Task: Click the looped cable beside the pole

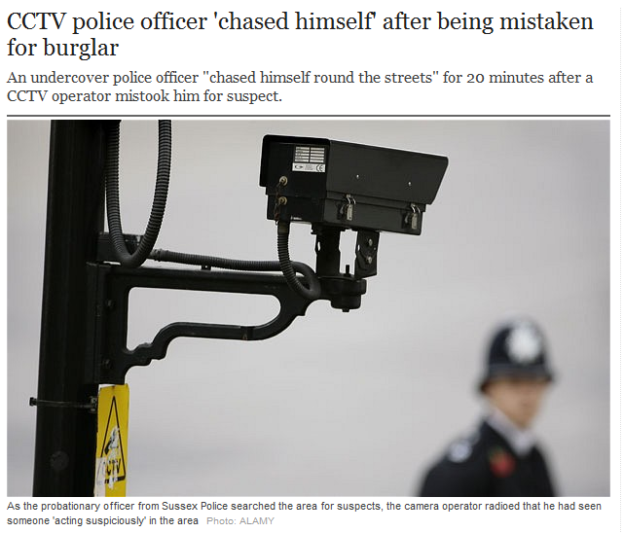Action: 139,193
